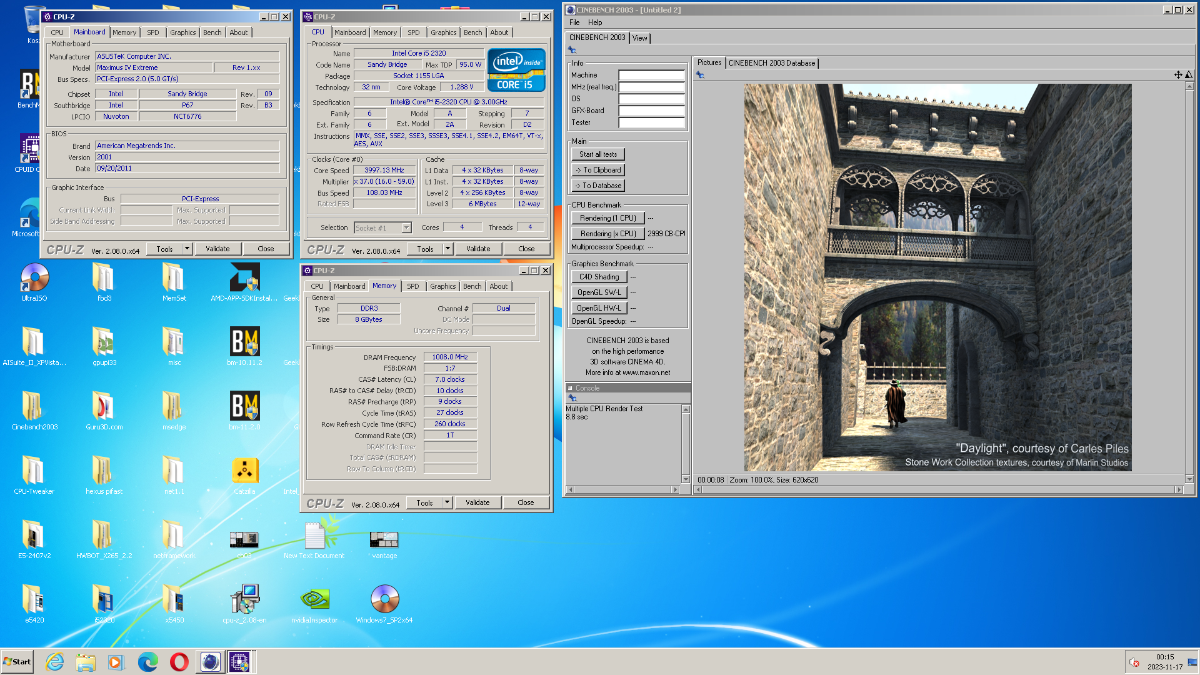This screenshot has width=1200, height=675.
Task: Open the File menu in CINEBENCH
Action: coord(574,22)
